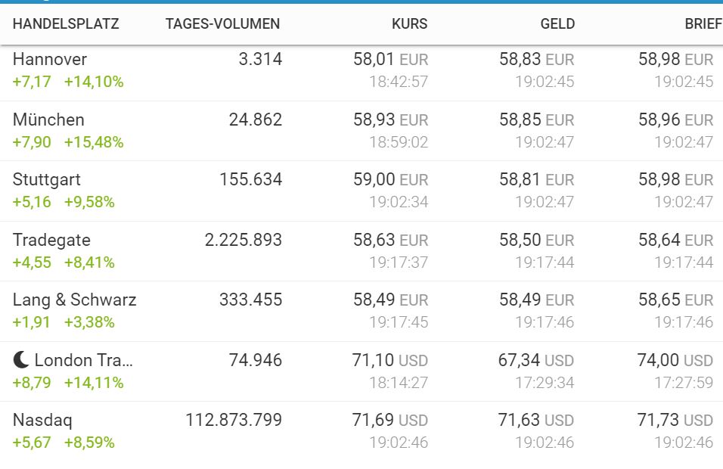Sort by TAGES-VOLUMEN column header

point(222,24)
